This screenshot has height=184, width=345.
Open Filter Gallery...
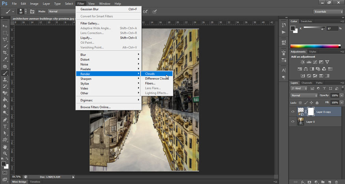[108, 23]
